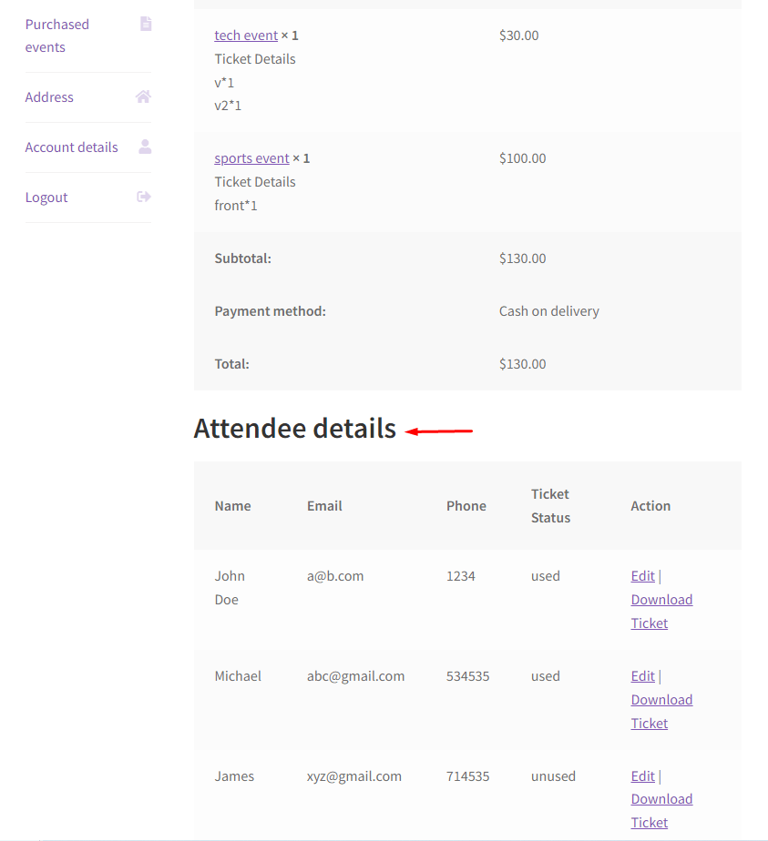Download ticket for James

[661, 811]
